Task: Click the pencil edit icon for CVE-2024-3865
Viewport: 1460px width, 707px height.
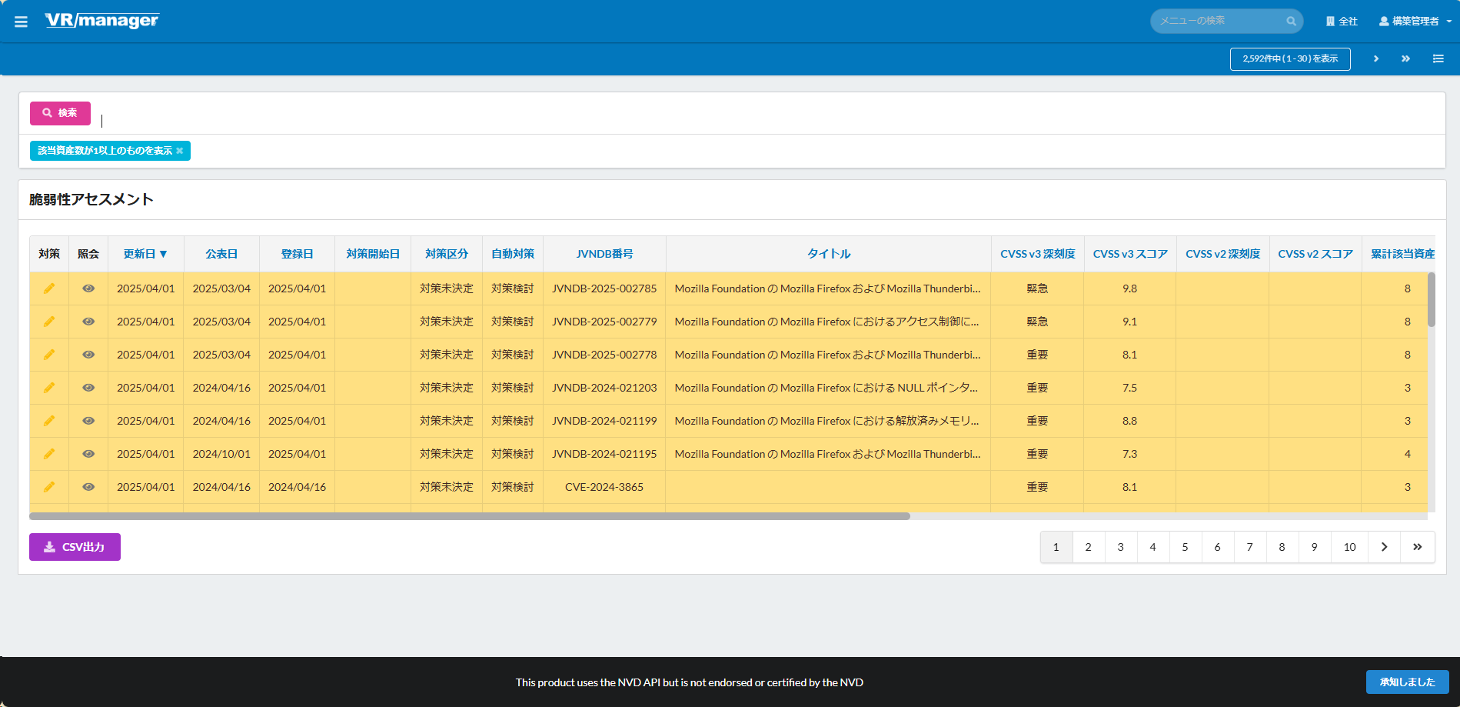Action: pyautogui.click(x=49, y=487)
